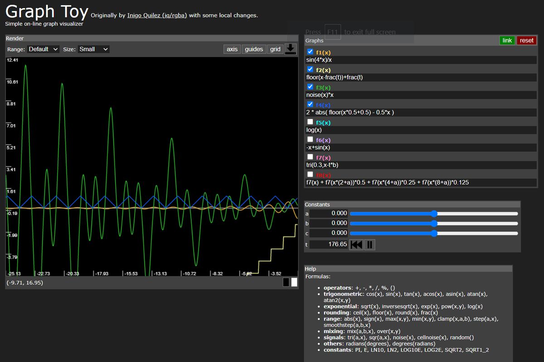This screenshot has width=544, height=362.
Task: Click the constant a slider
Action: [x=434, y=213]
